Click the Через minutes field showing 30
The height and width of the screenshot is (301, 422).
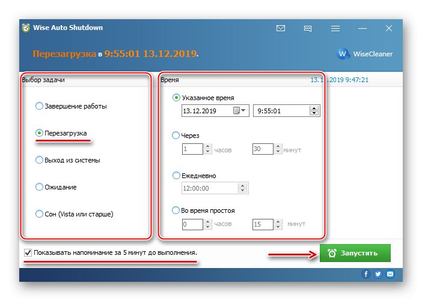[263, 149]
